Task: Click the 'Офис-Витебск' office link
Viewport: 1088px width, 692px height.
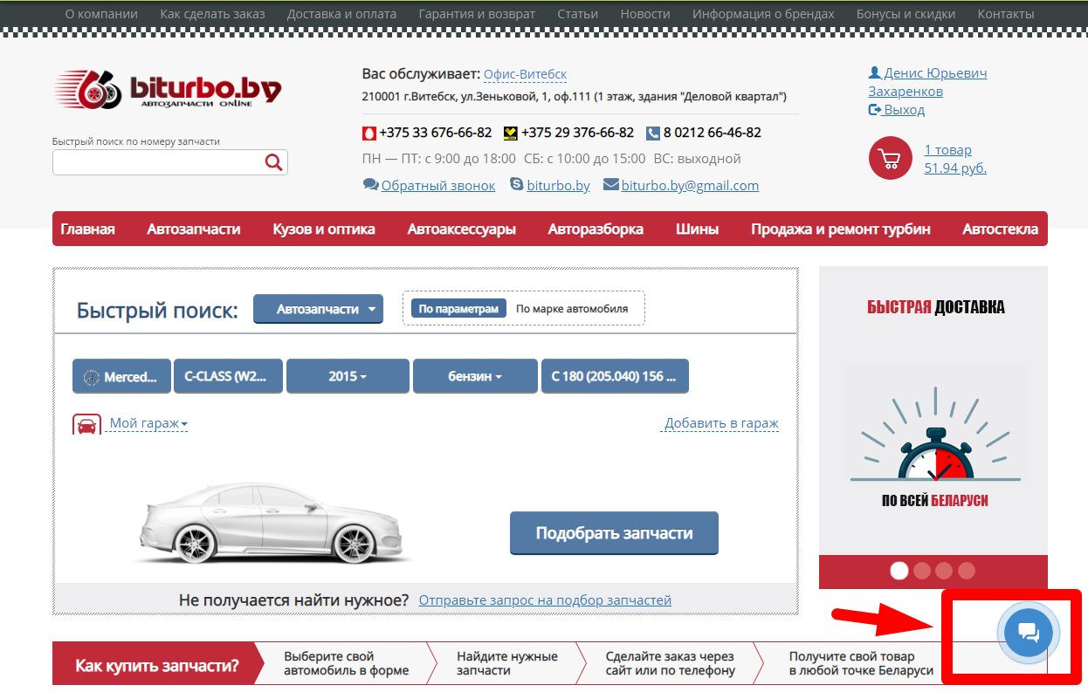Action: point(525,74)
